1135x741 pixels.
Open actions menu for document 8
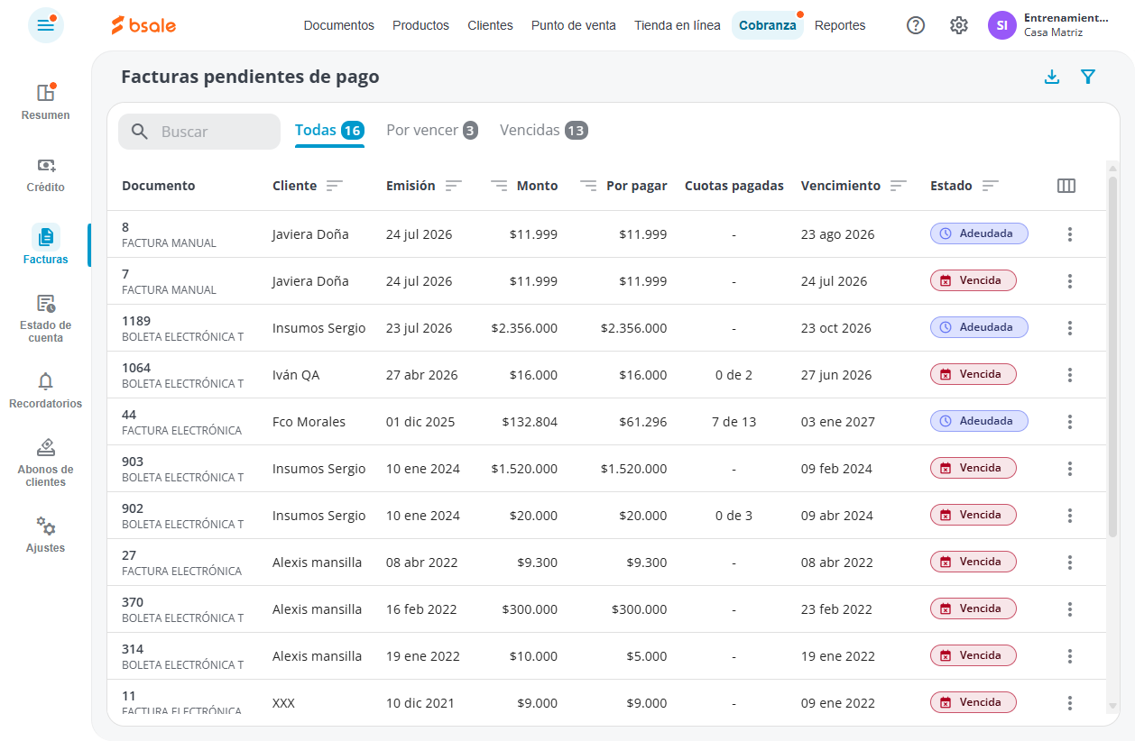pyautogui.click(x=1070, y=234)
